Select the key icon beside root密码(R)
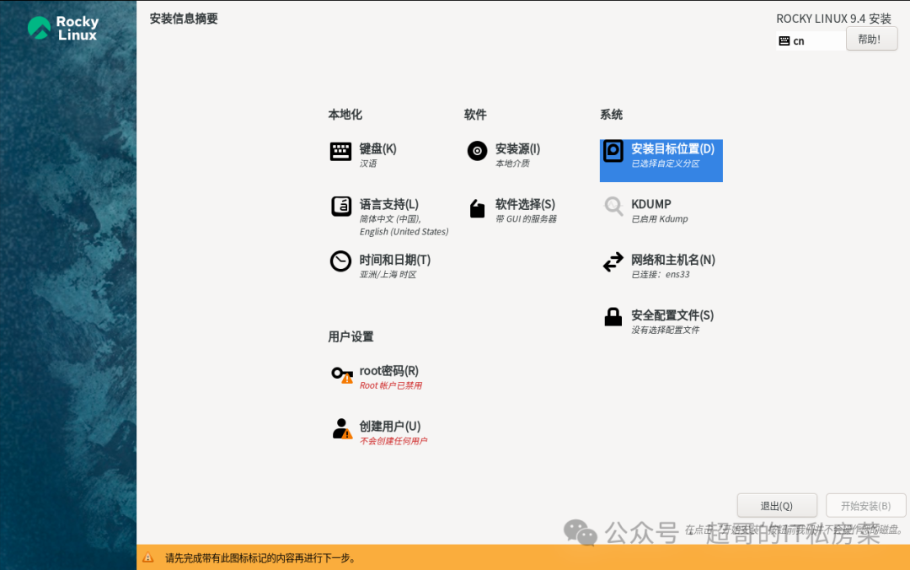 pyautogui.click(x=340, y=374)
